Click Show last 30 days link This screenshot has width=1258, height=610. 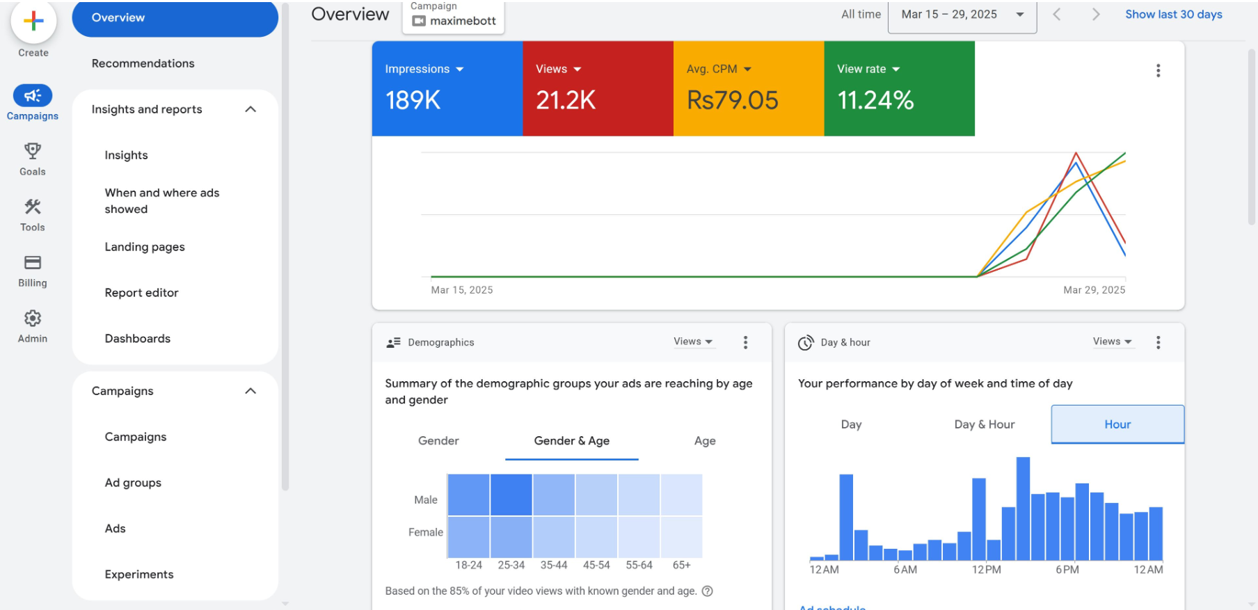point(1173,15)
